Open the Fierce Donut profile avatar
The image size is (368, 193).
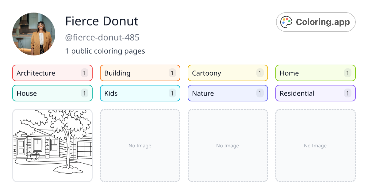(x=34, y=34)
